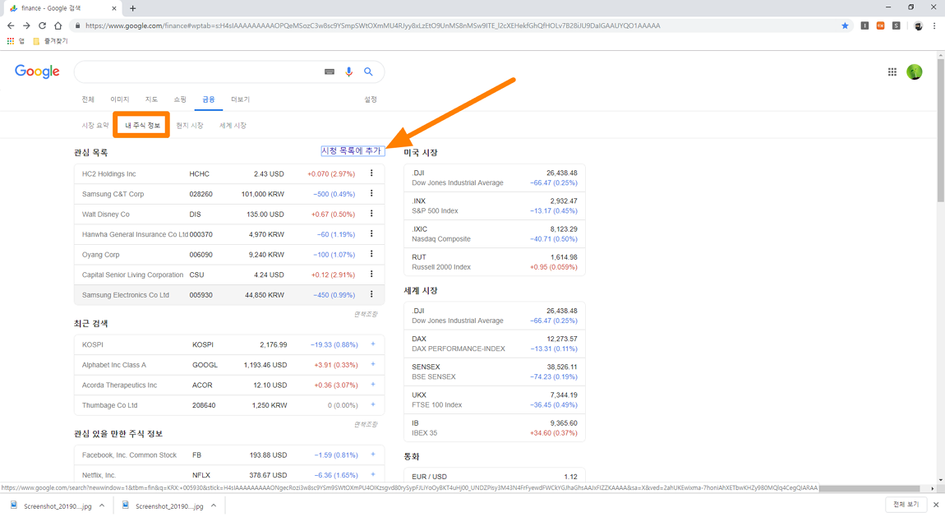Click the magnifier search icon

click(x=368, y=72)
